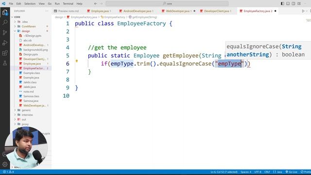This screenshot has width=311, height=175.
Task: Click the VS Code logo icon
Action: tap(3, 3)
